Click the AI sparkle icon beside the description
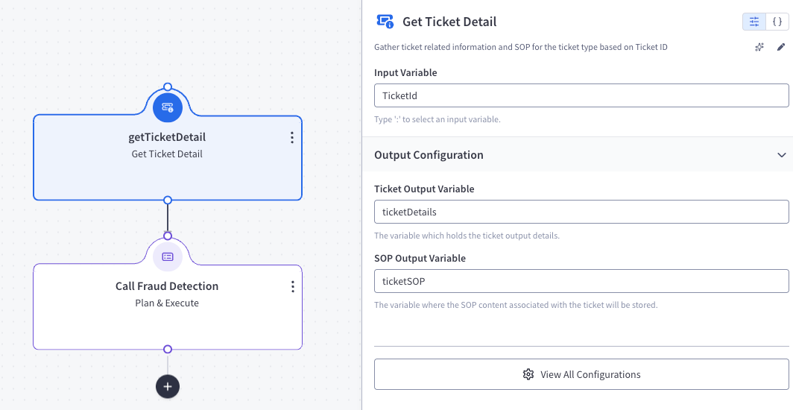The height and width of the screenshot is (410, 793). [759, 47]
